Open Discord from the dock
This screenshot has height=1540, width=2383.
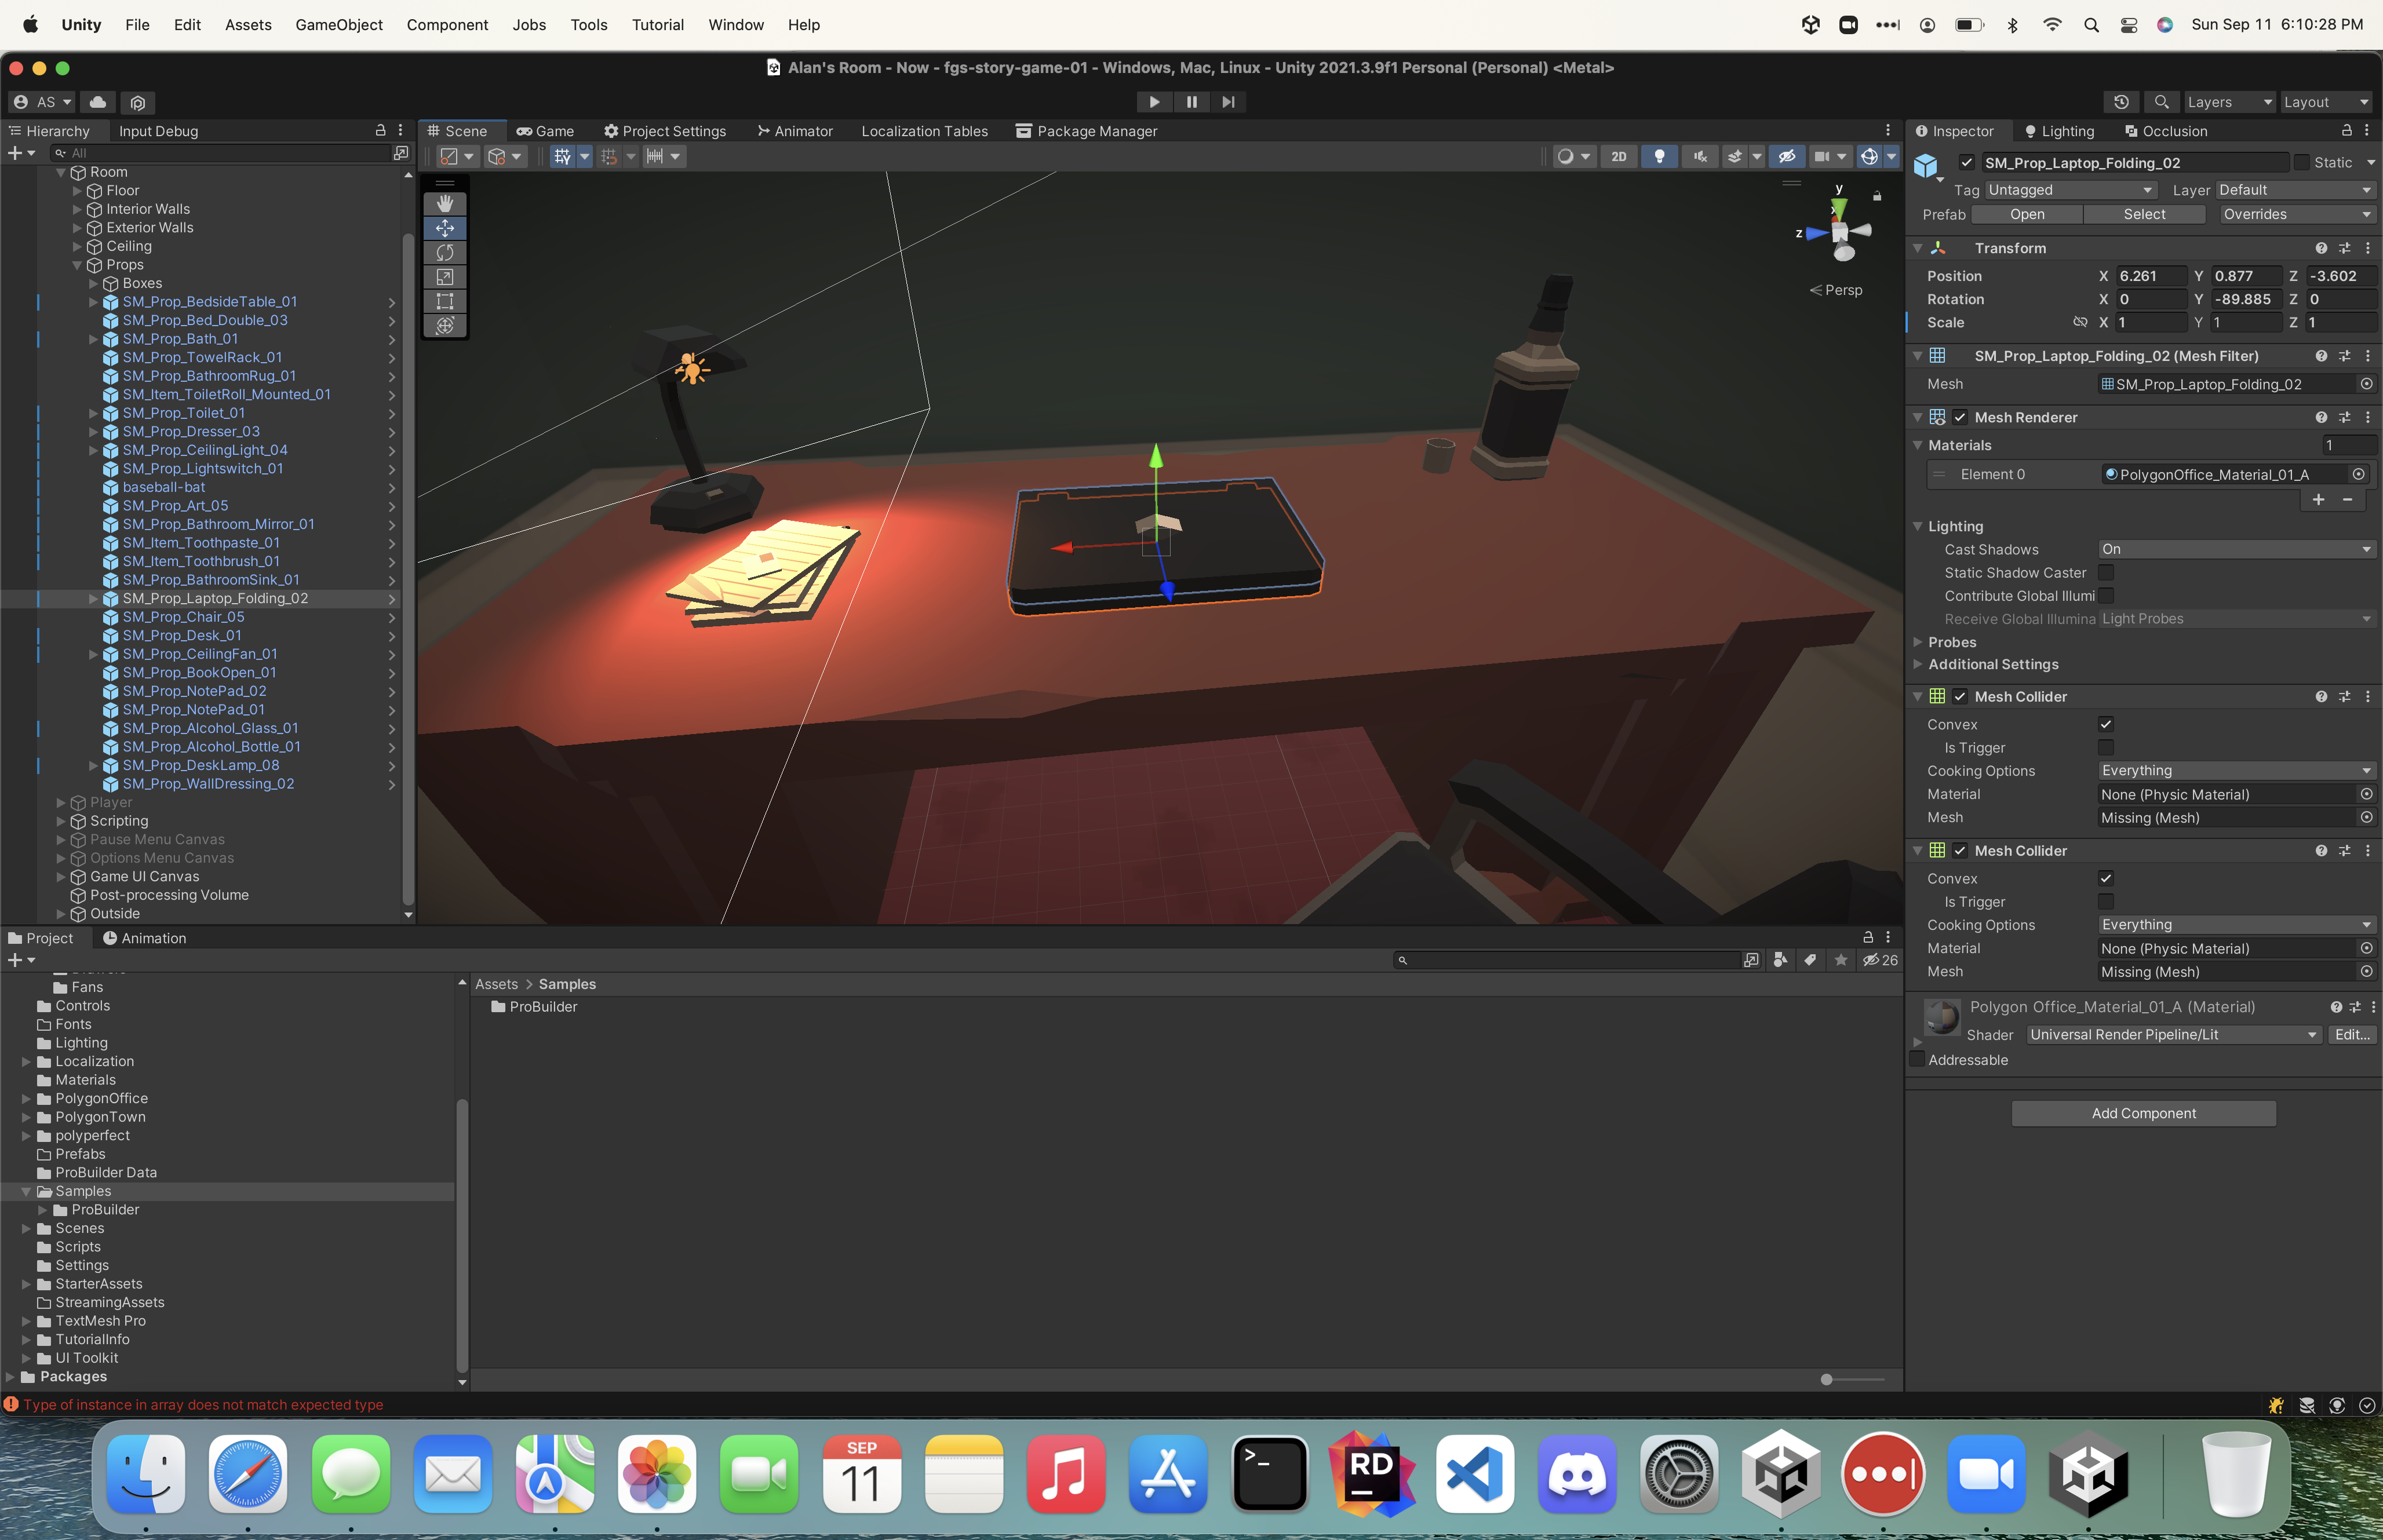coord(1577,1475)
